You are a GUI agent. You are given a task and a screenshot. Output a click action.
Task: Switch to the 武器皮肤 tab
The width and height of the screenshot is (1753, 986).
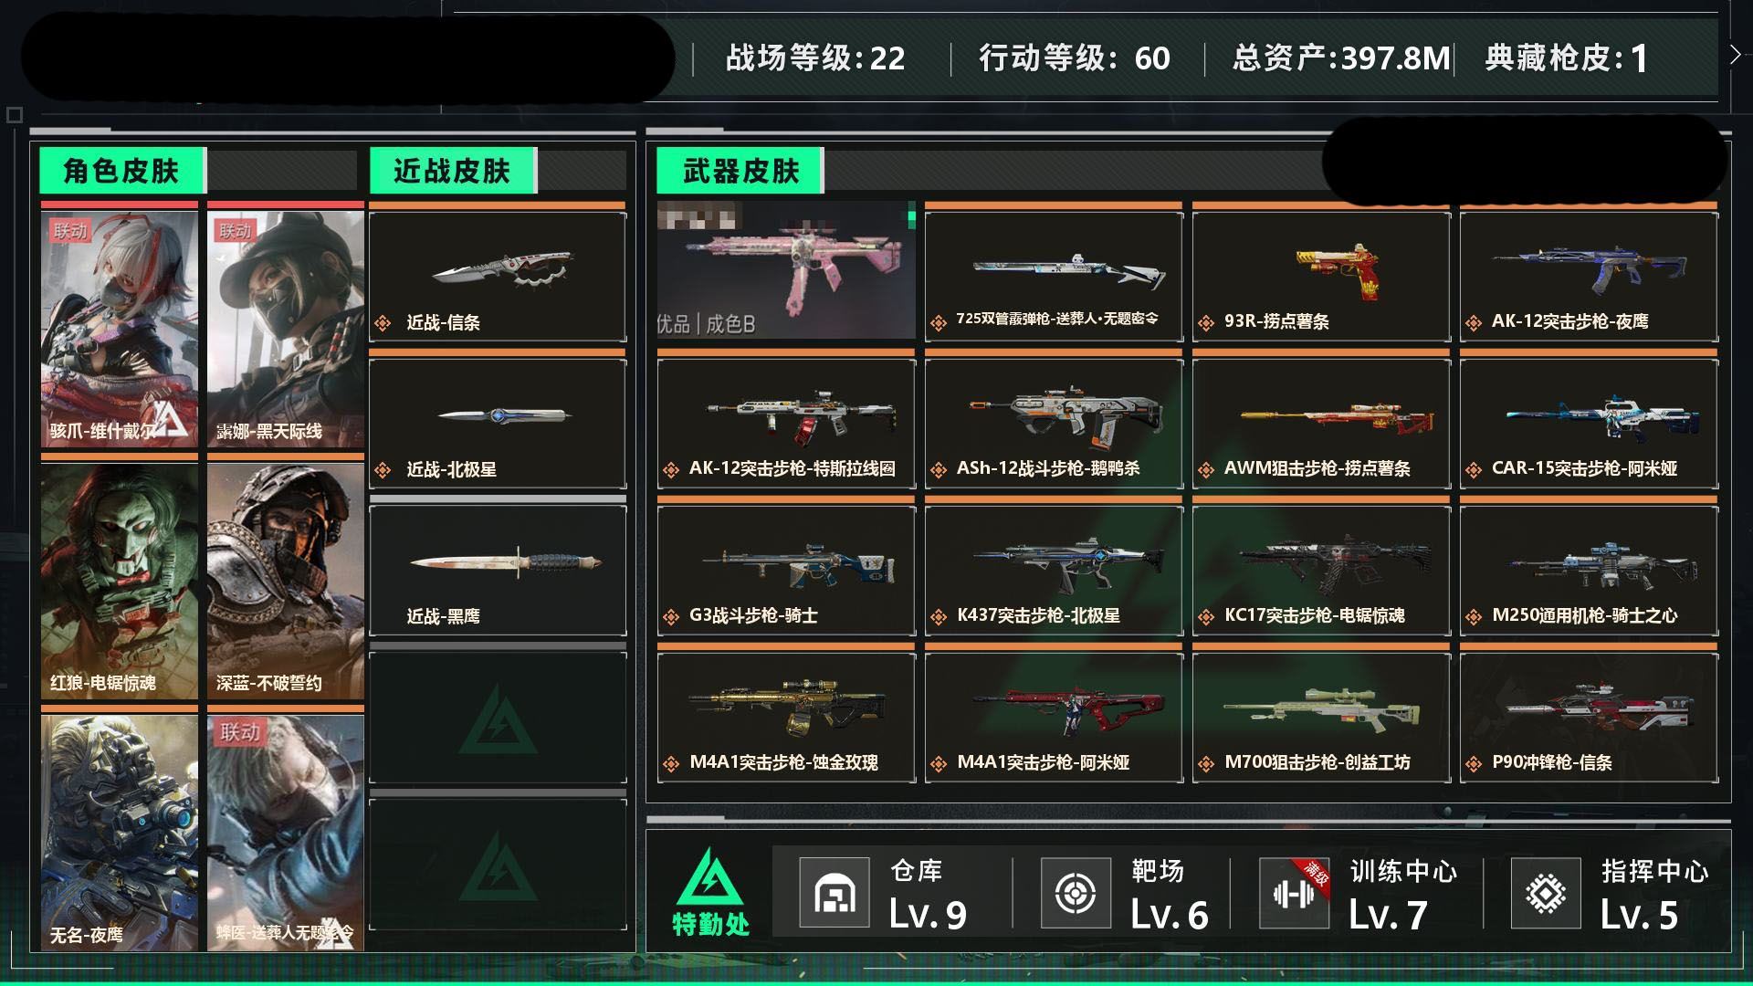tap(740, 171)
